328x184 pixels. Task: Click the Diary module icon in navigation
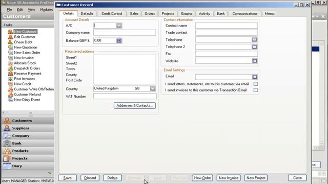(x=7, y=166)
